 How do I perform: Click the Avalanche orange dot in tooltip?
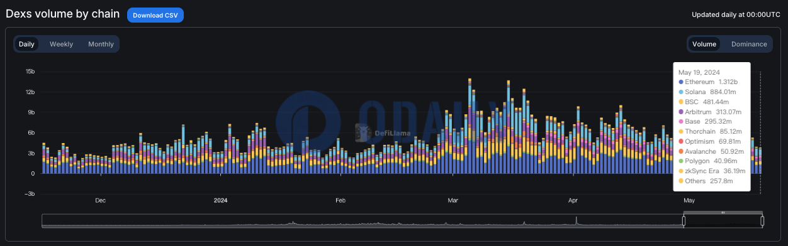681,151
